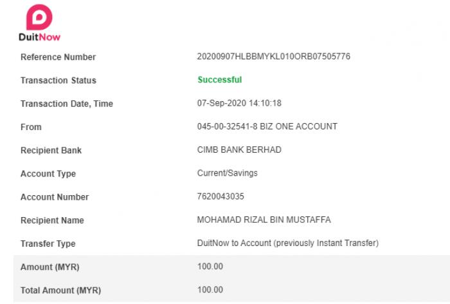Click the Transaction Date, Time label
The height and width of the screenshot is (304, 450).
click(x=67, y=104)
